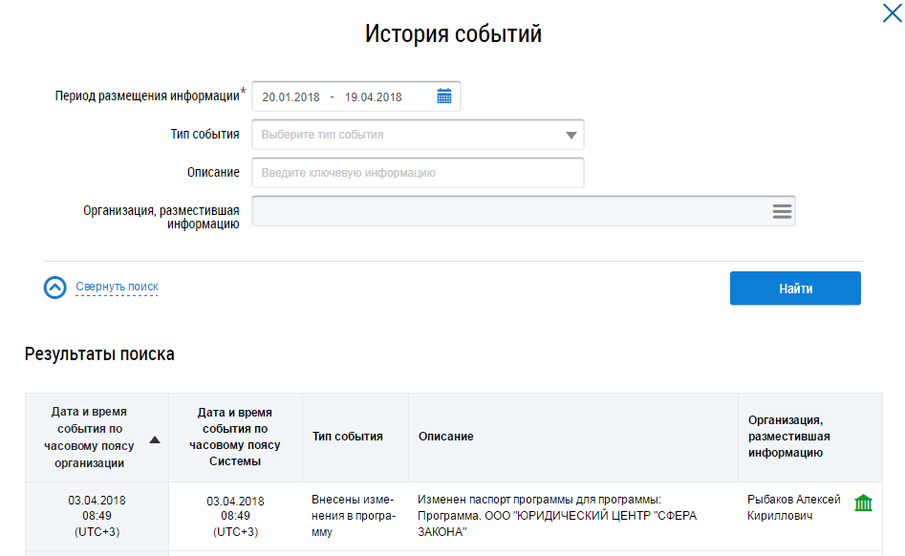Click the sort arrow in date column

[x=155, y=439]
